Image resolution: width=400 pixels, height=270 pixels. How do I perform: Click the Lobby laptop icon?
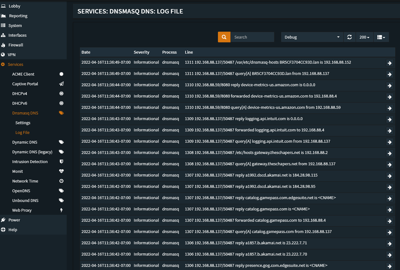pyautogui.click(x=3, y=6)
